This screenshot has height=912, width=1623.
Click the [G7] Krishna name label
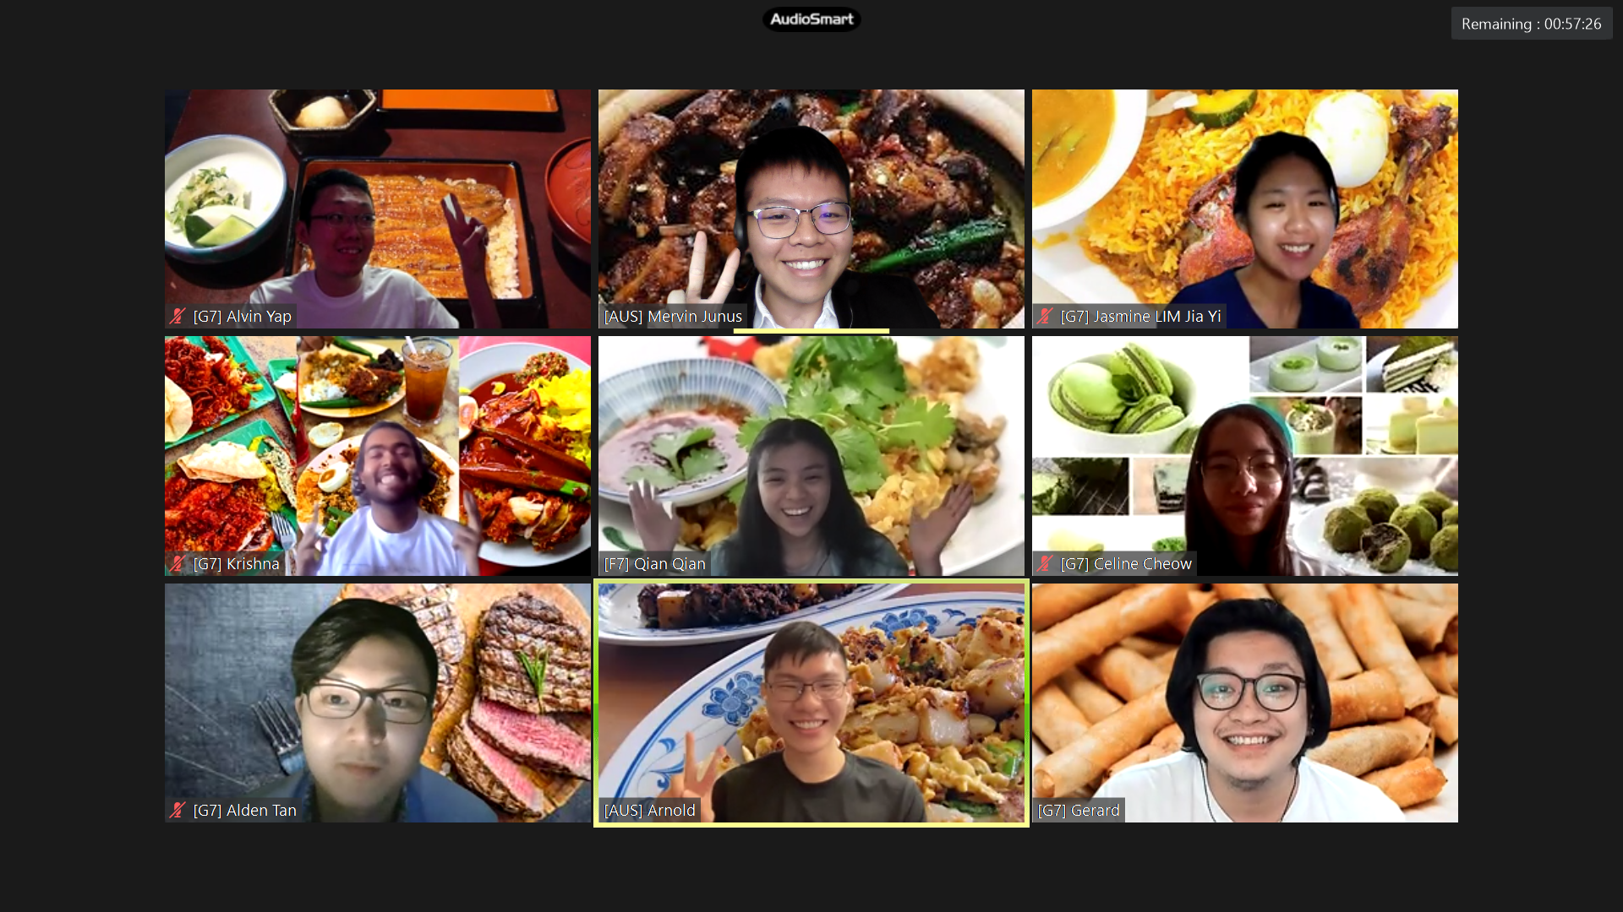[236, 564]
